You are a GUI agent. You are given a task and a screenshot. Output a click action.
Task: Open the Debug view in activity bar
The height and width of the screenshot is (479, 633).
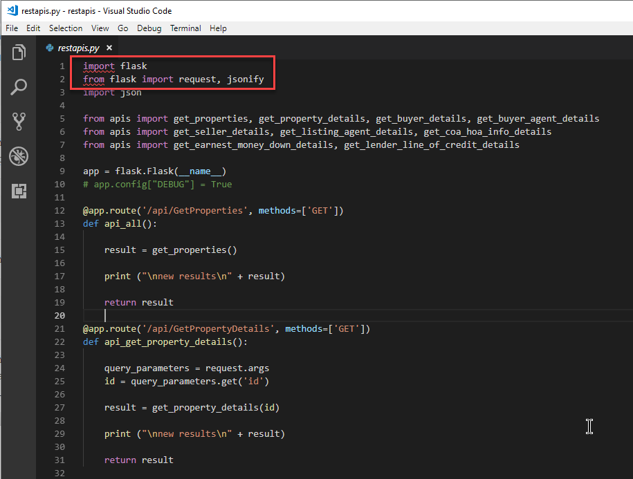tap(19, 156)
